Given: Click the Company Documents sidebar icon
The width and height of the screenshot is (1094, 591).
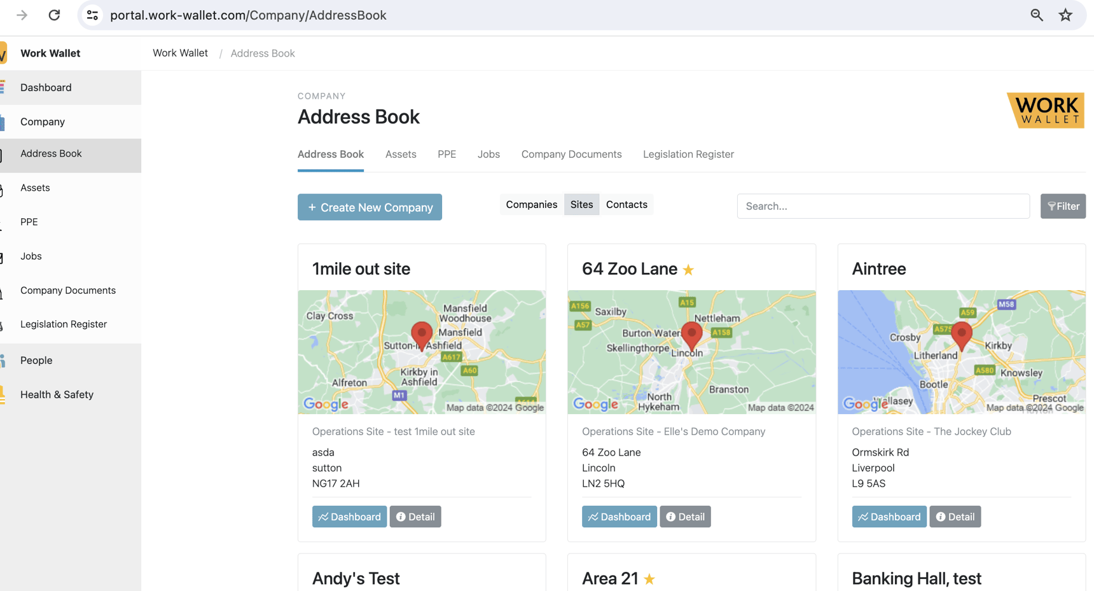Looking at the screenshot, I should [5, 290].
